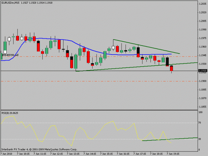Click the RSI scale value 70
Image resolution: width=208 pixels, height=156 pixels.
coord(200,123)
